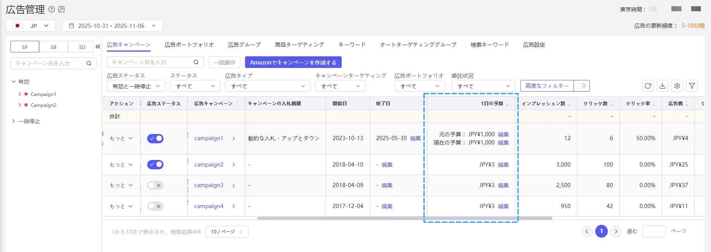
Task: Enable the campaign3 ad status switch
Action: 155,186
